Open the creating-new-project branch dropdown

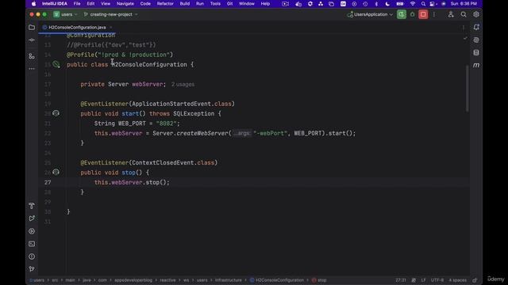coord(110,14)
